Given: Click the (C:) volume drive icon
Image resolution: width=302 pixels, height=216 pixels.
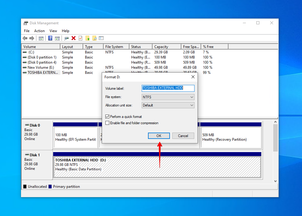Looking at the screenshot, I should (x=25, y=52).
